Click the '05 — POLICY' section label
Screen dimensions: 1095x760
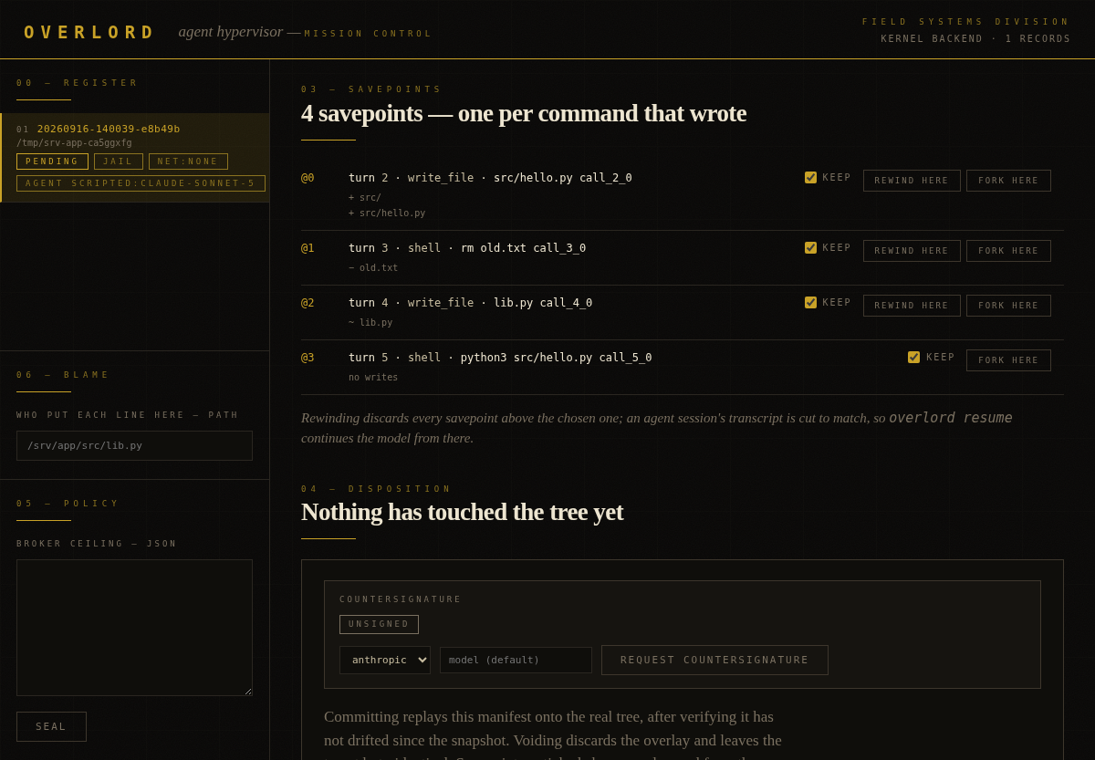pos(68,504)
